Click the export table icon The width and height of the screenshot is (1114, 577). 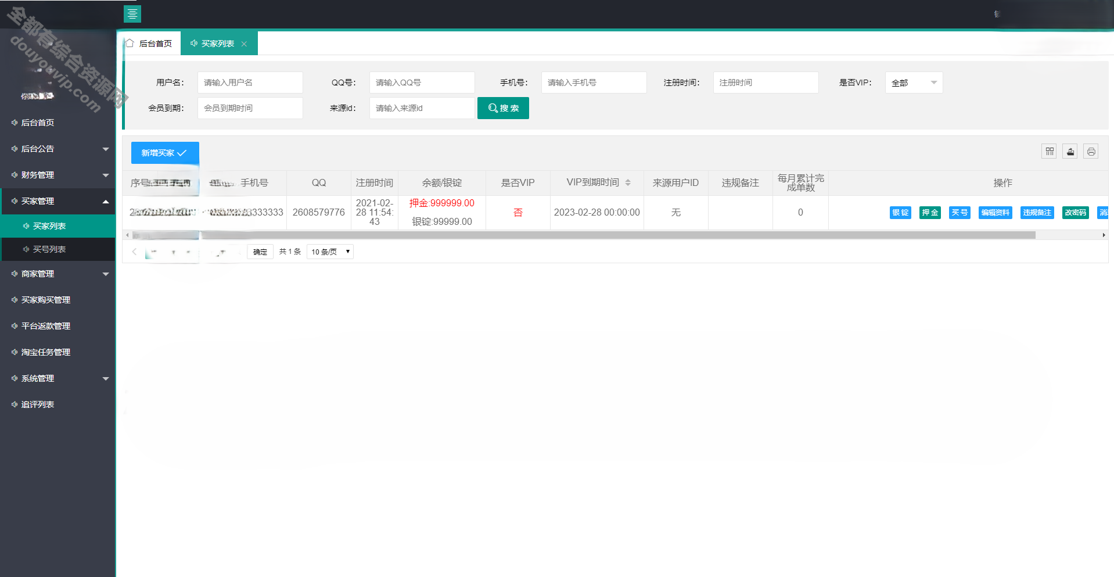tap(1070, 152)
